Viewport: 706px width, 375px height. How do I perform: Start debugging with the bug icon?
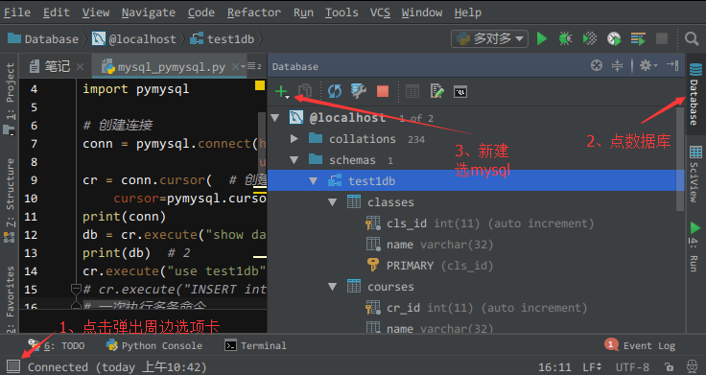566,38
